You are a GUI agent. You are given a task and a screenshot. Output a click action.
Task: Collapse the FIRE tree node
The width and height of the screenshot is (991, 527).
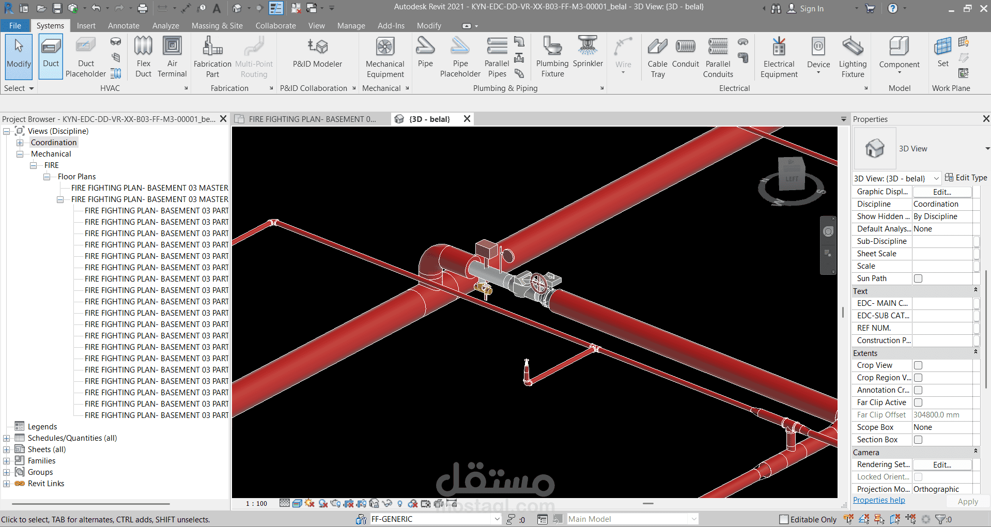click(x=33, y=165)
